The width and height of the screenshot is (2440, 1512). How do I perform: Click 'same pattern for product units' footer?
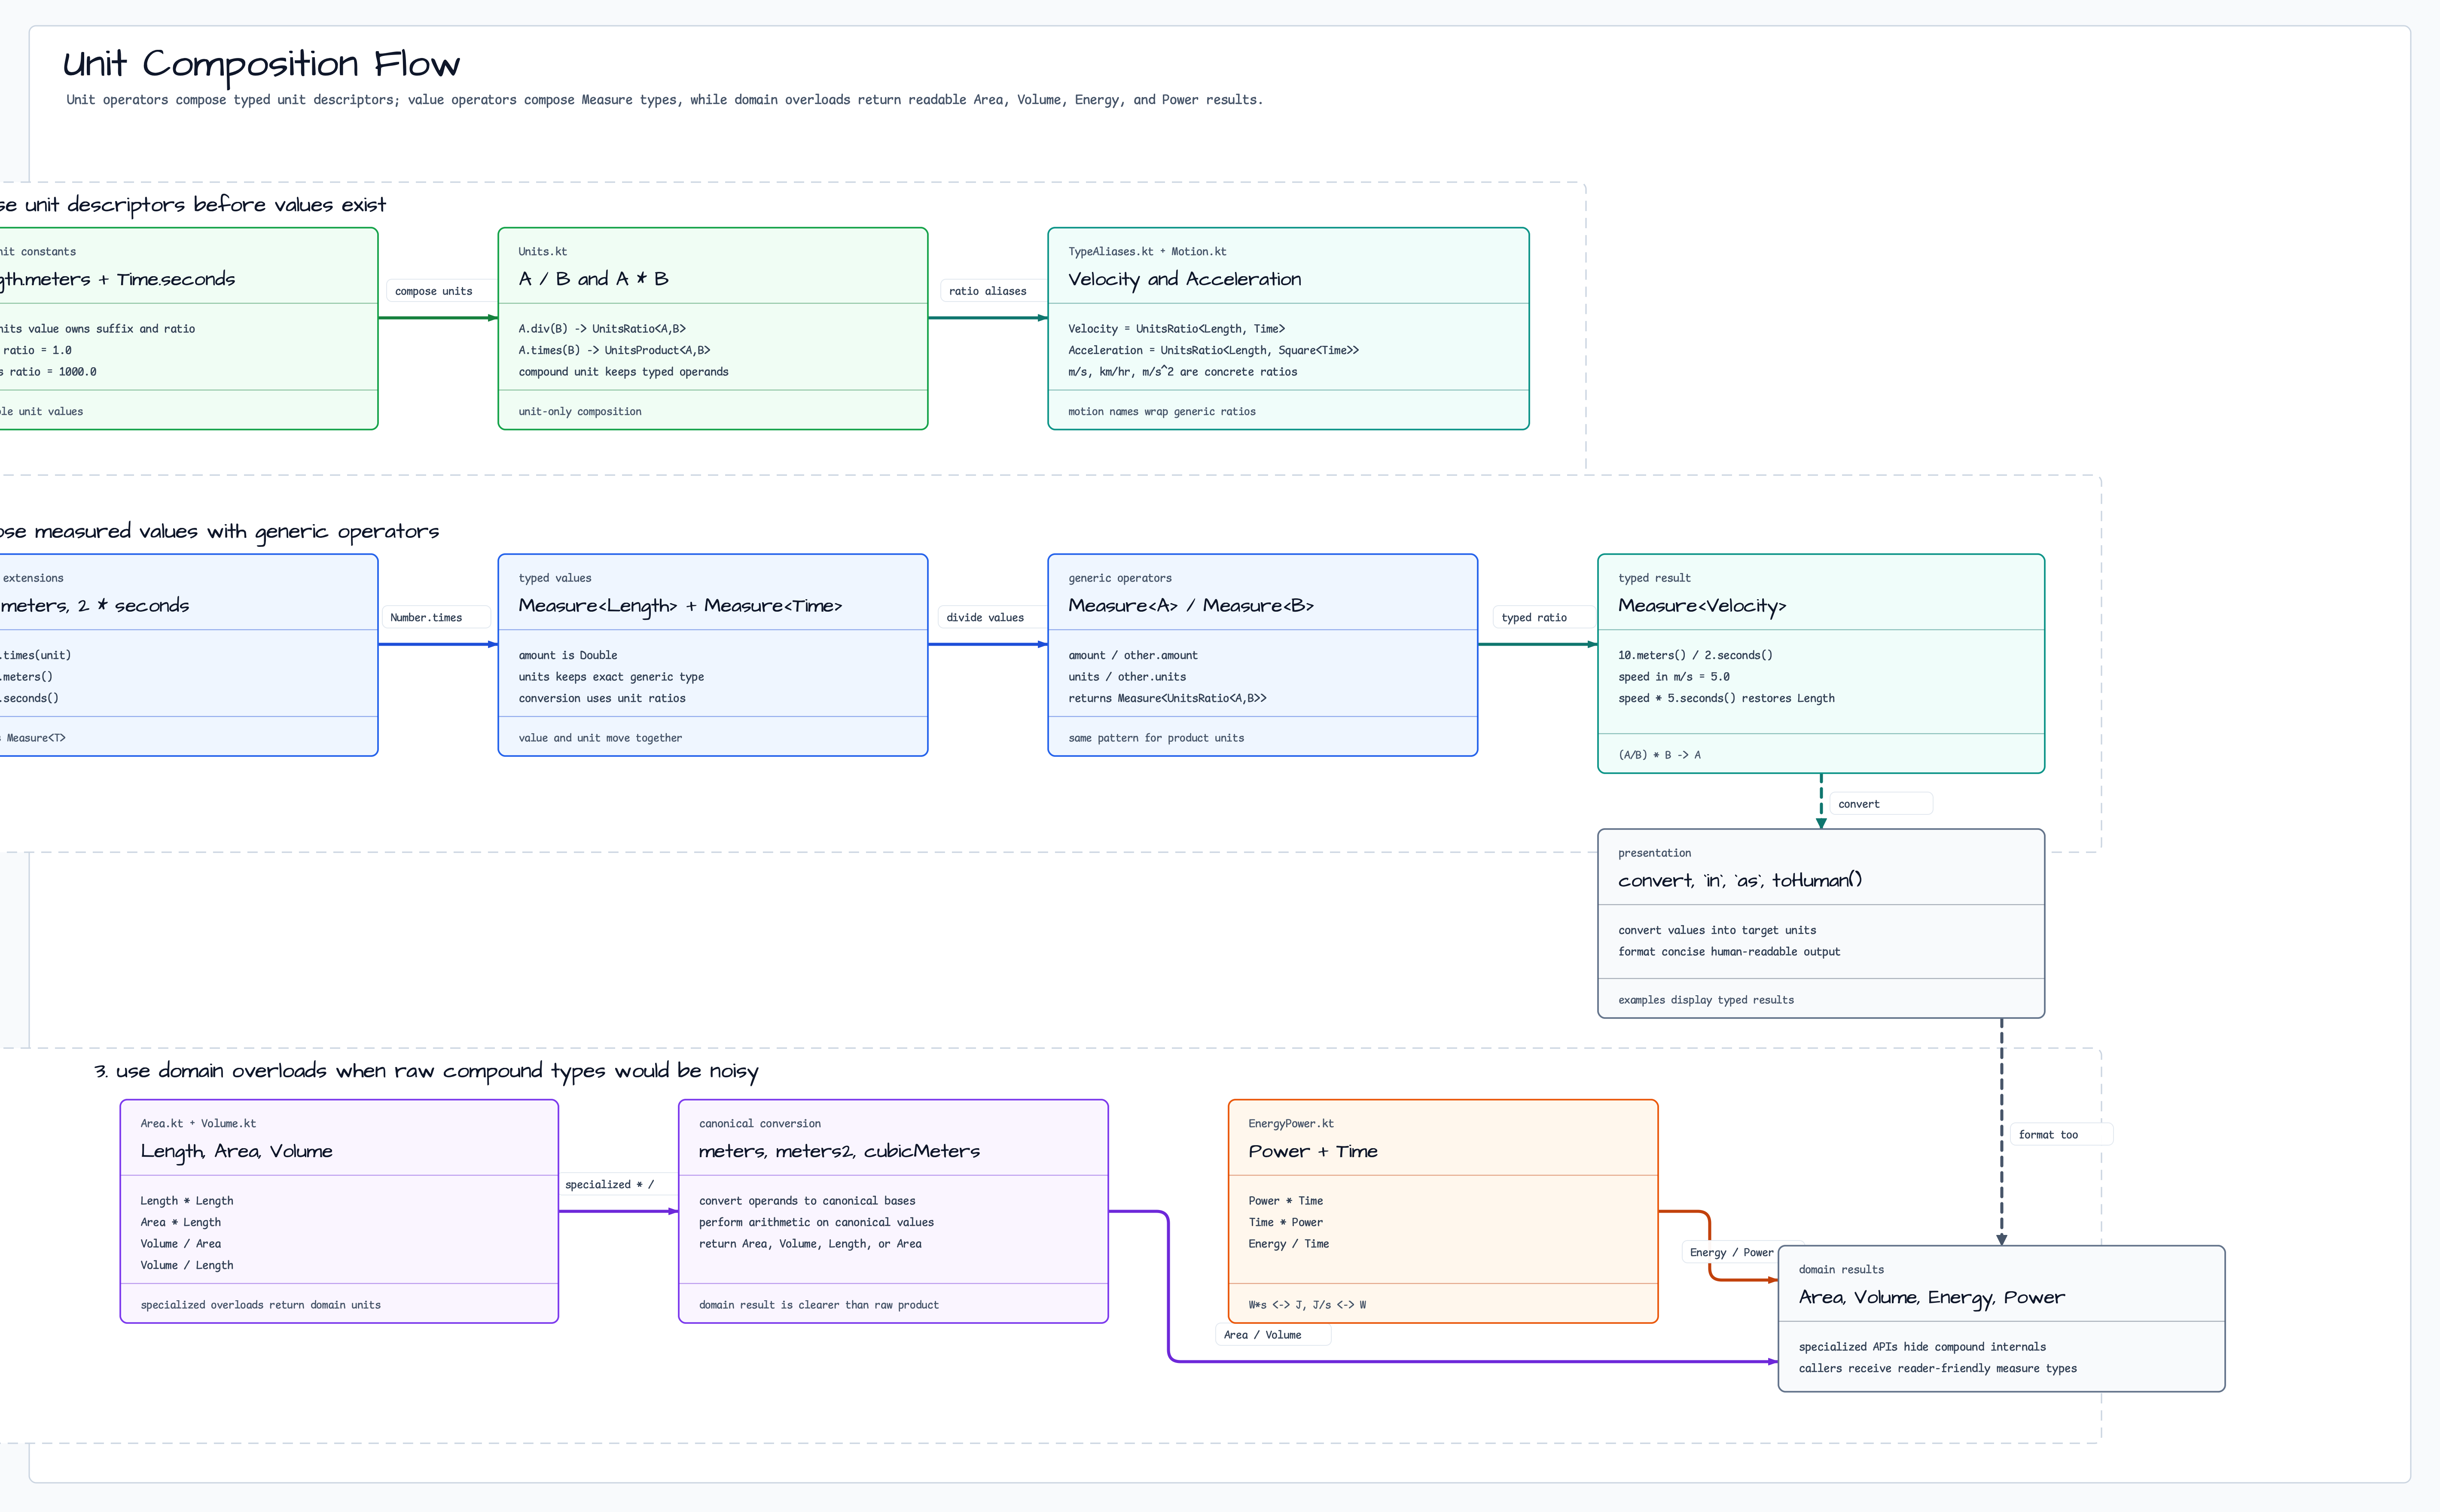(1156, 738)
